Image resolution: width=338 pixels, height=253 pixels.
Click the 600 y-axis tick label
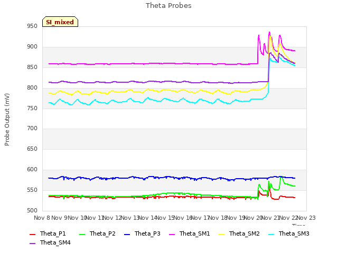(x=32, y=170)
